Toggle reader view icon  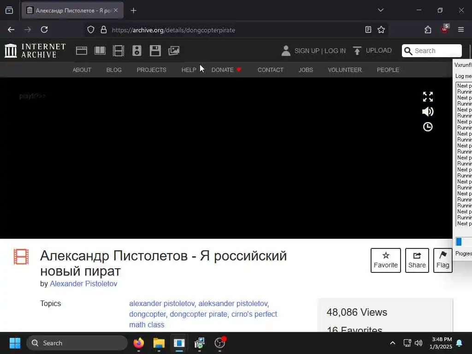(x=368, y=29)
